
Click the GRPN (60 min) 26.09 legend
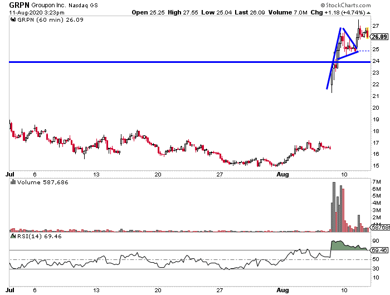(50, 19)
